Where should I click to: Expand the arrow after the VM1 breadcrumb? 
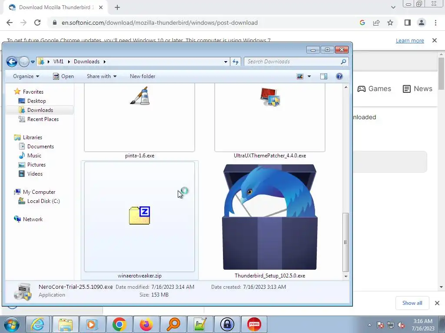coord(69,62)
